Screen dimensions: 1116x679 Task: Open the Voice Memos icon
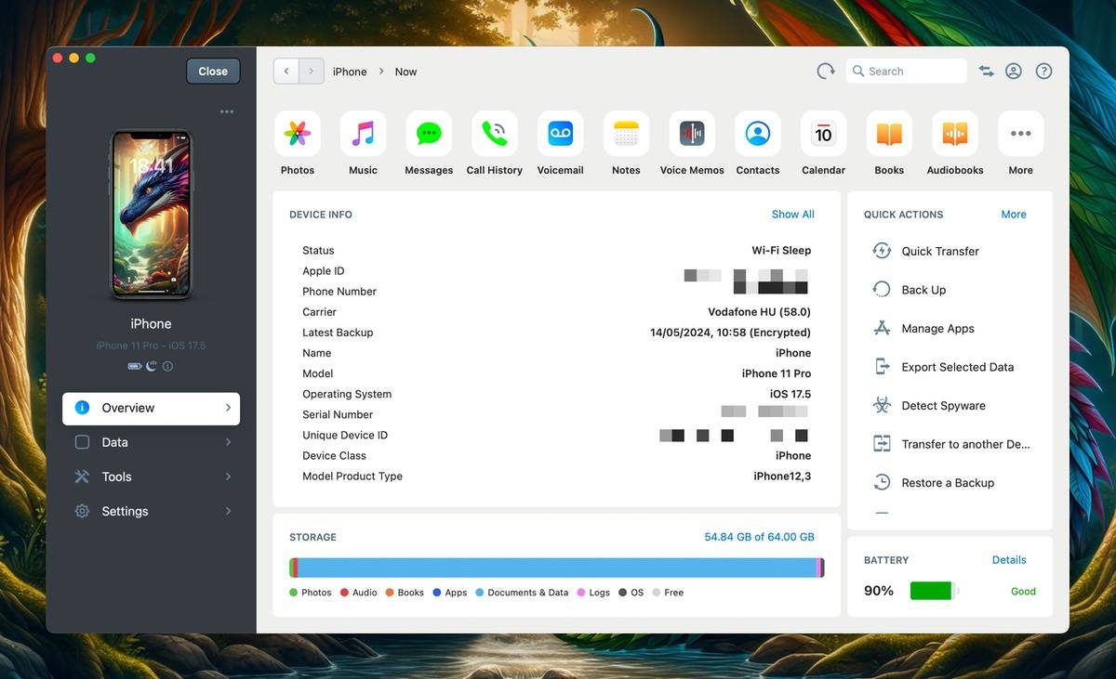(692, 134)
